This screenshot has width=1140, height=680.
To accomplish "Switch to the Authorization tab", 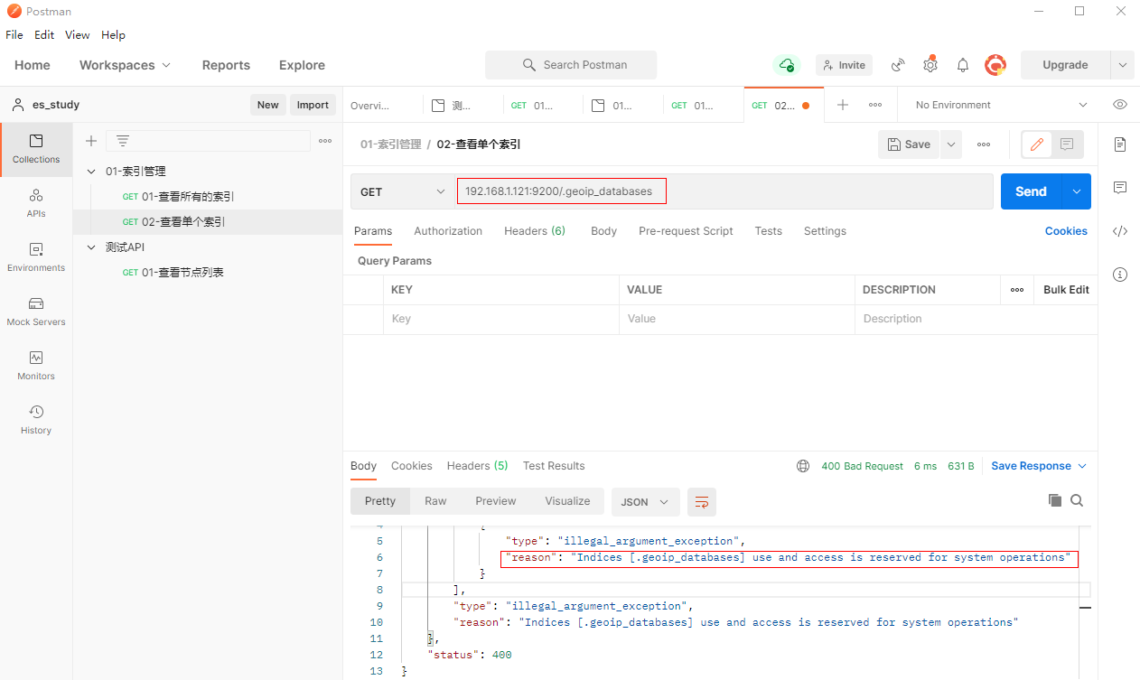I will click(x=448, y=231).
